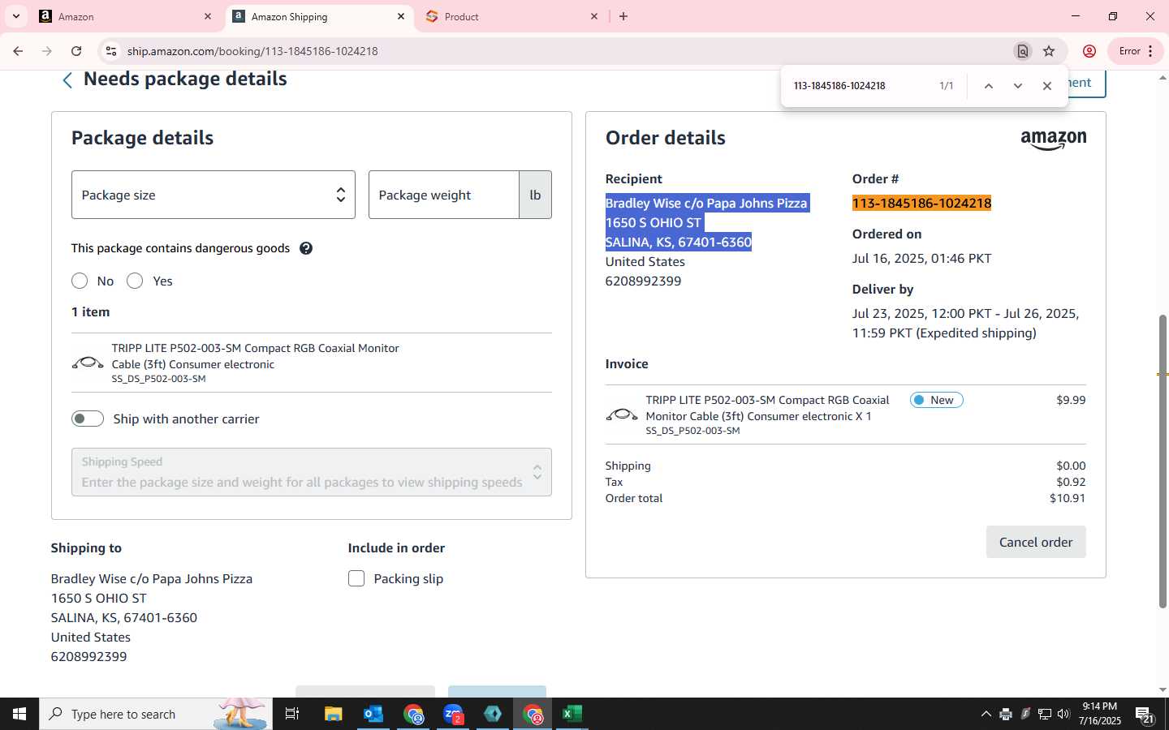Select No for dangerous goods
The image size is (1169, 730).
coord(80,281)
